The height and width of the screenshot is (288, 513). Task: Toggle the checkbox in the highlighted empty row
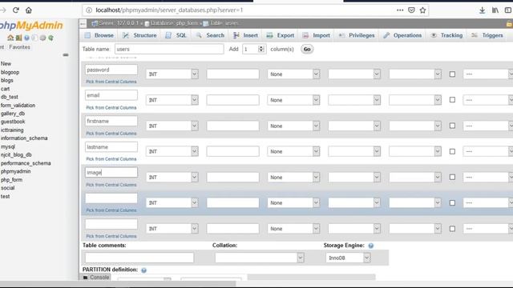coord(452,202)
